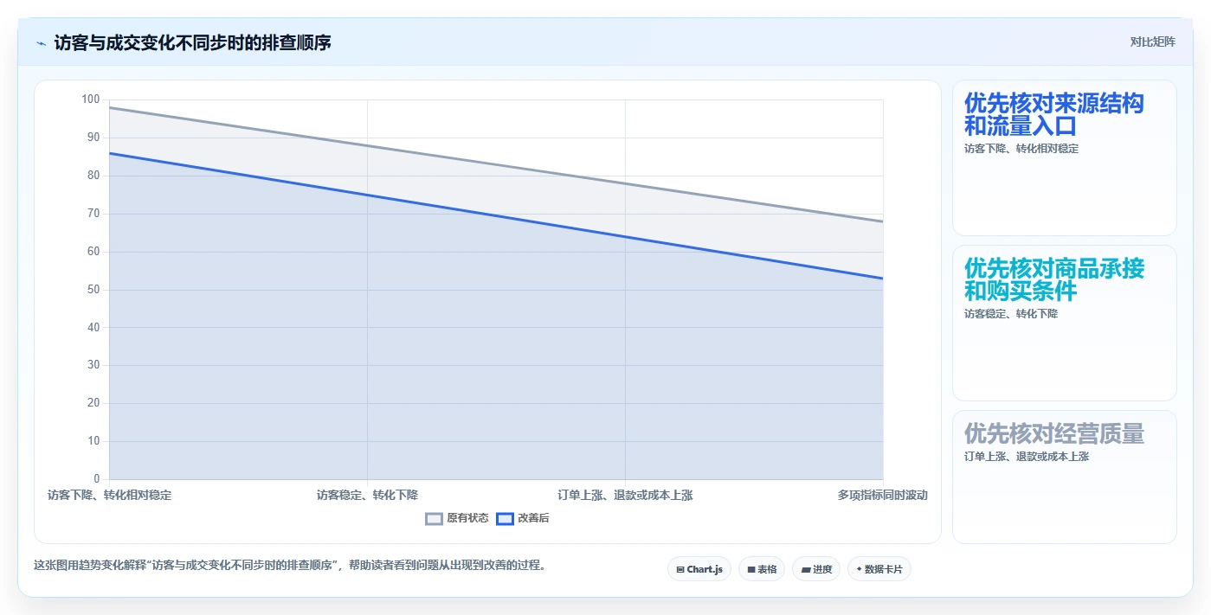Click x-axis label 访客稳定、转化下降
The height and width of the screenshot is (615, 1211).
[367, 496]
